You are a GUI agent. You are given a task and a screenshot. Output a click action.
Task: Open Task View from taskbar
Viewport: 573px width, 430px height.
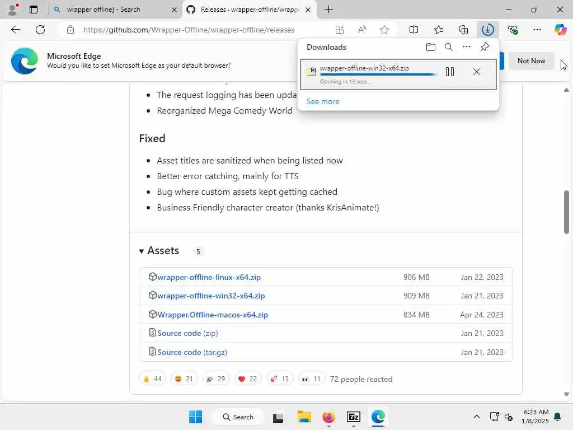(278, 417)
